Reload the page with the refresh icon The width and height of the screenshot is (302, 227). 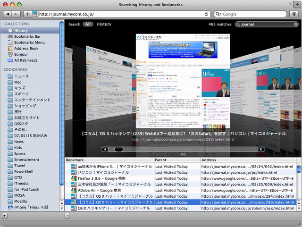206,14
